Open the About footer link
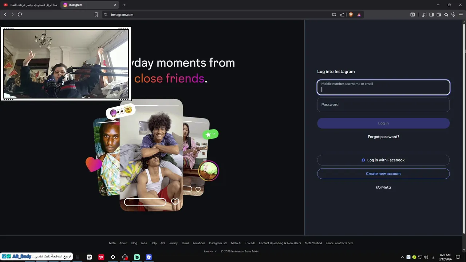 click(123, 243)
